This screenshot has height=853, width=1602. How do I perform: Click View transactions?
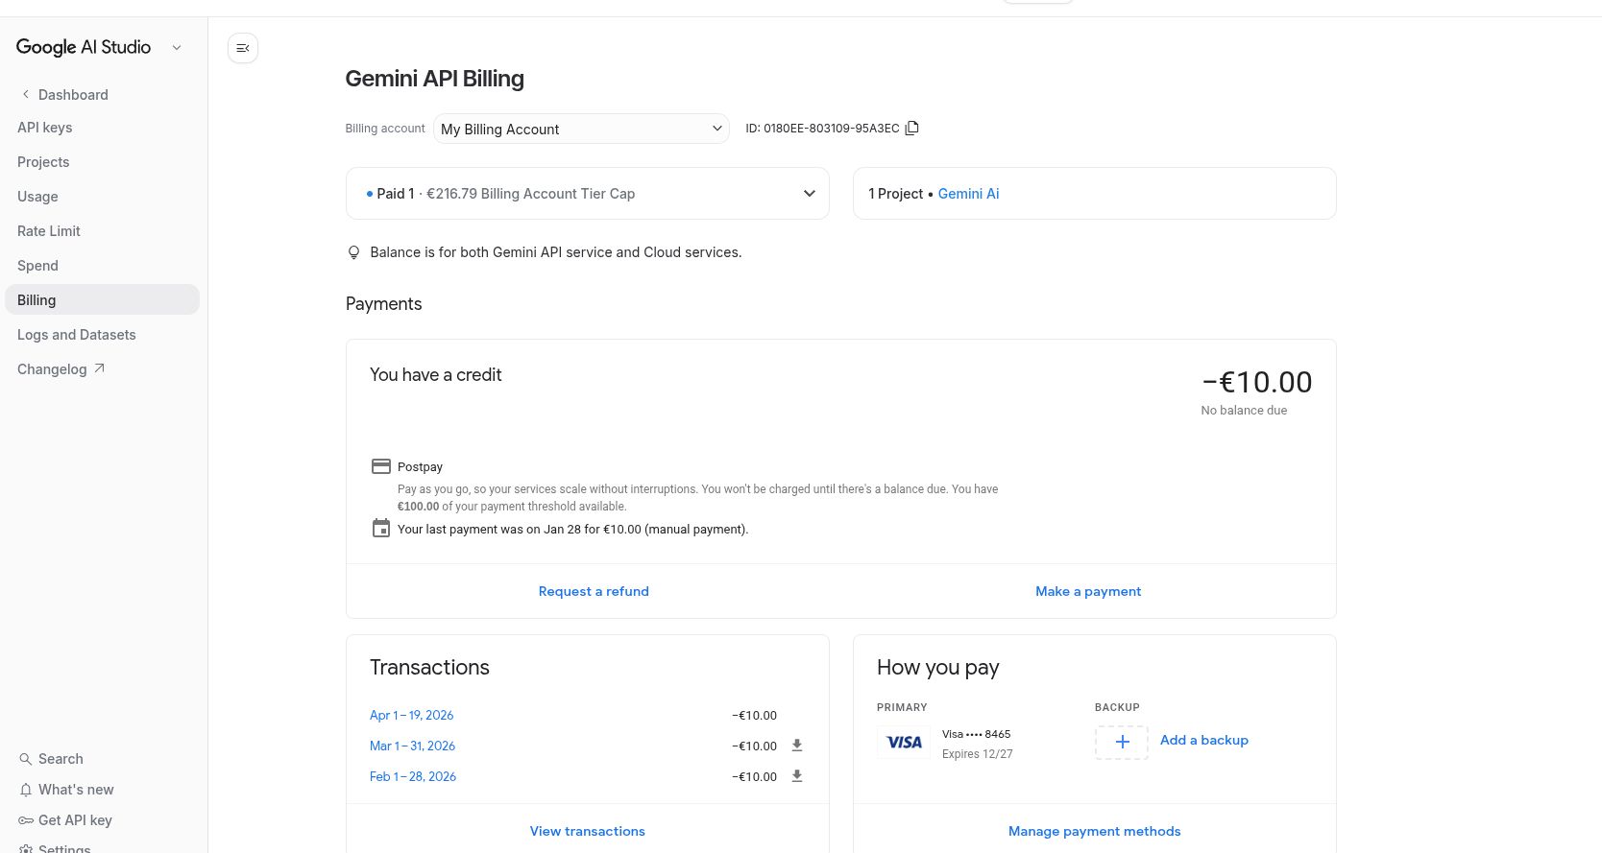coord(587,831)
